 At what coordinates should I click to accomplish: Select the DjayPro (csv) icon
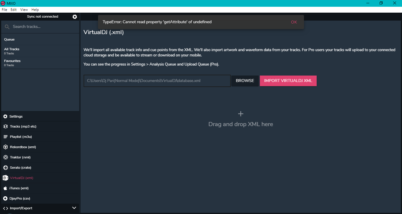[5, 198]
